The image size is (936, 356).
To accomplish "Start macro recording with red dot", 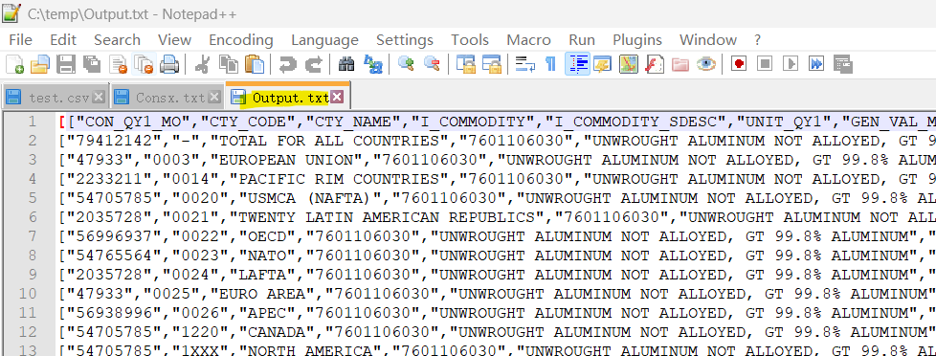I will click(740, 64).
